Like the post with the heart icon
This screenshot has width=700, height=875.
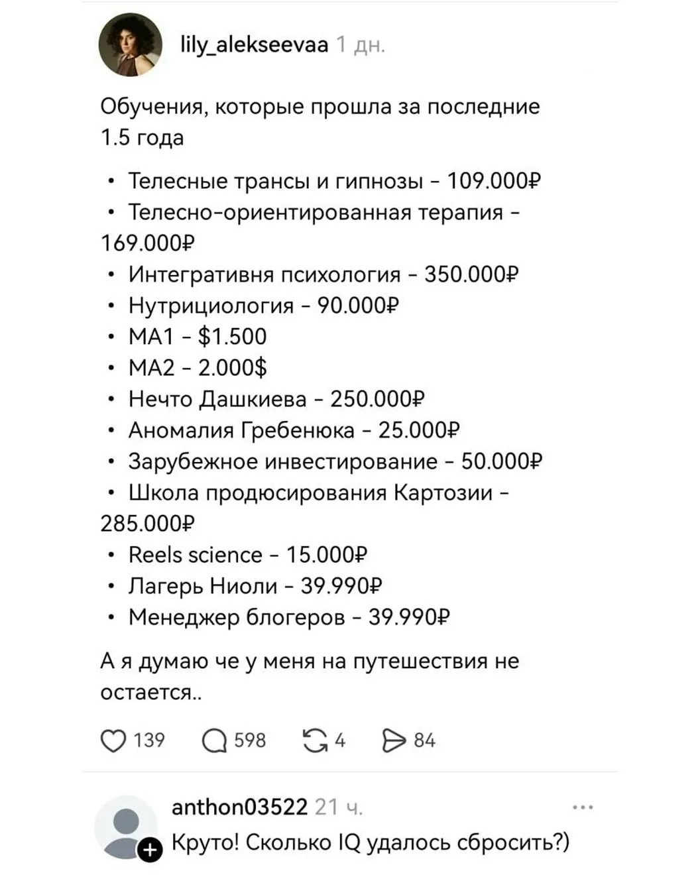[113, 740]
